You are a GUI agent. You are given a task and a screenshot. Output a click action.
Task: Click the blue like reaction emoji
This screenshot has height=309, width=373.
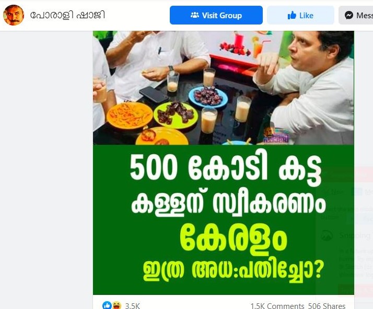coord(107,305)
